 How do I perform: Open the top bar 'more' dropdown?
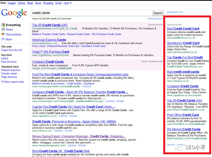tap(67, 3)
